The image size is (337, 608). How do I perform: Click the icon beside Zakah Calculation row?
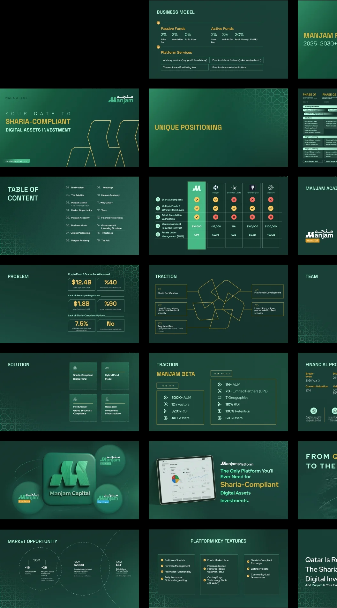click(x=158, y=217)
